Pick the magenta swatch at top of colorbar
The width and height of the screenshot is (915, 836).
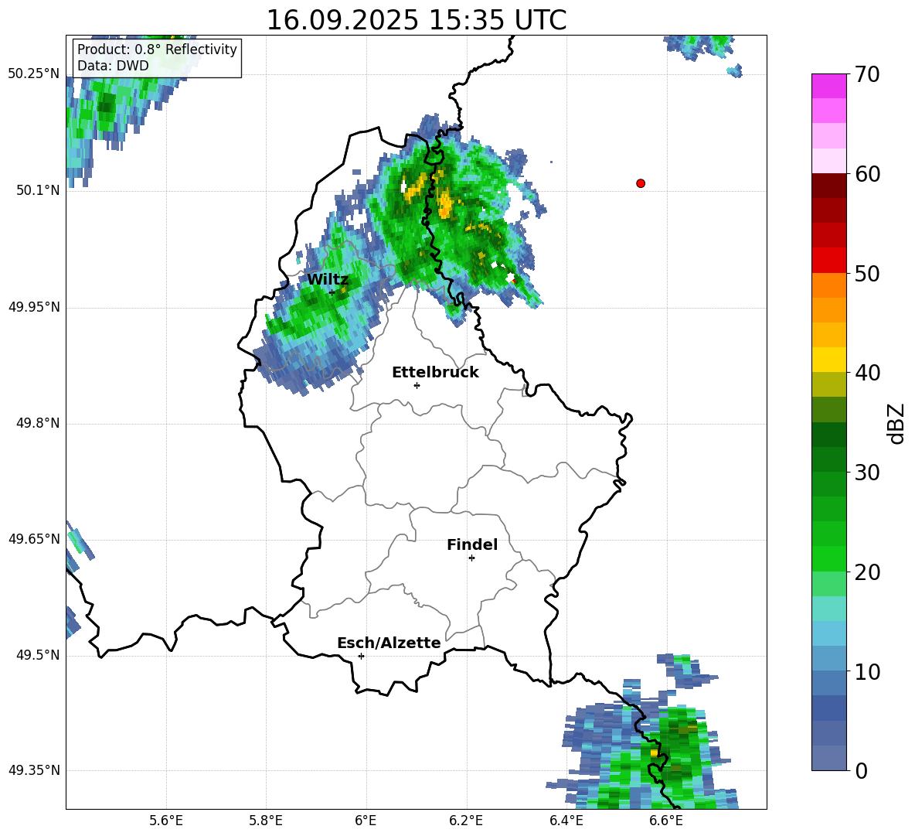[828, 86]
